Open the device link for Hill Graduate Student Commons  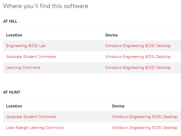pos(138,57)
